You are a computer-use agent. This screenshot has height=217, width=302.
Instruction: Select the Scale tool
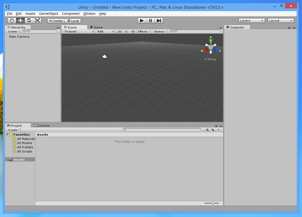coord(37,20)
